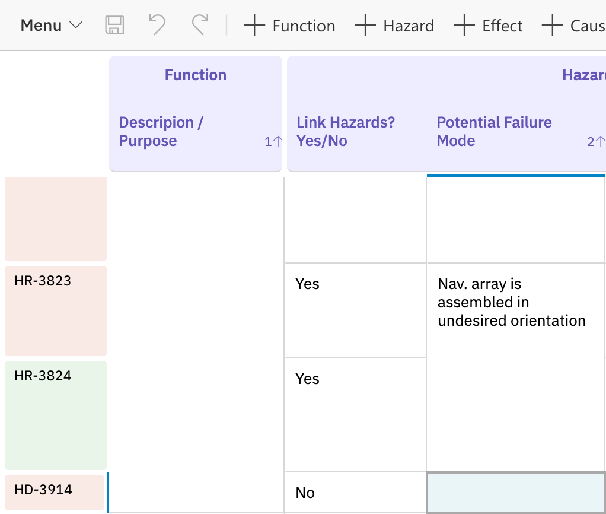Click the Function group header
The width and height of the screenshot is (606, 514).
(196, 75)
